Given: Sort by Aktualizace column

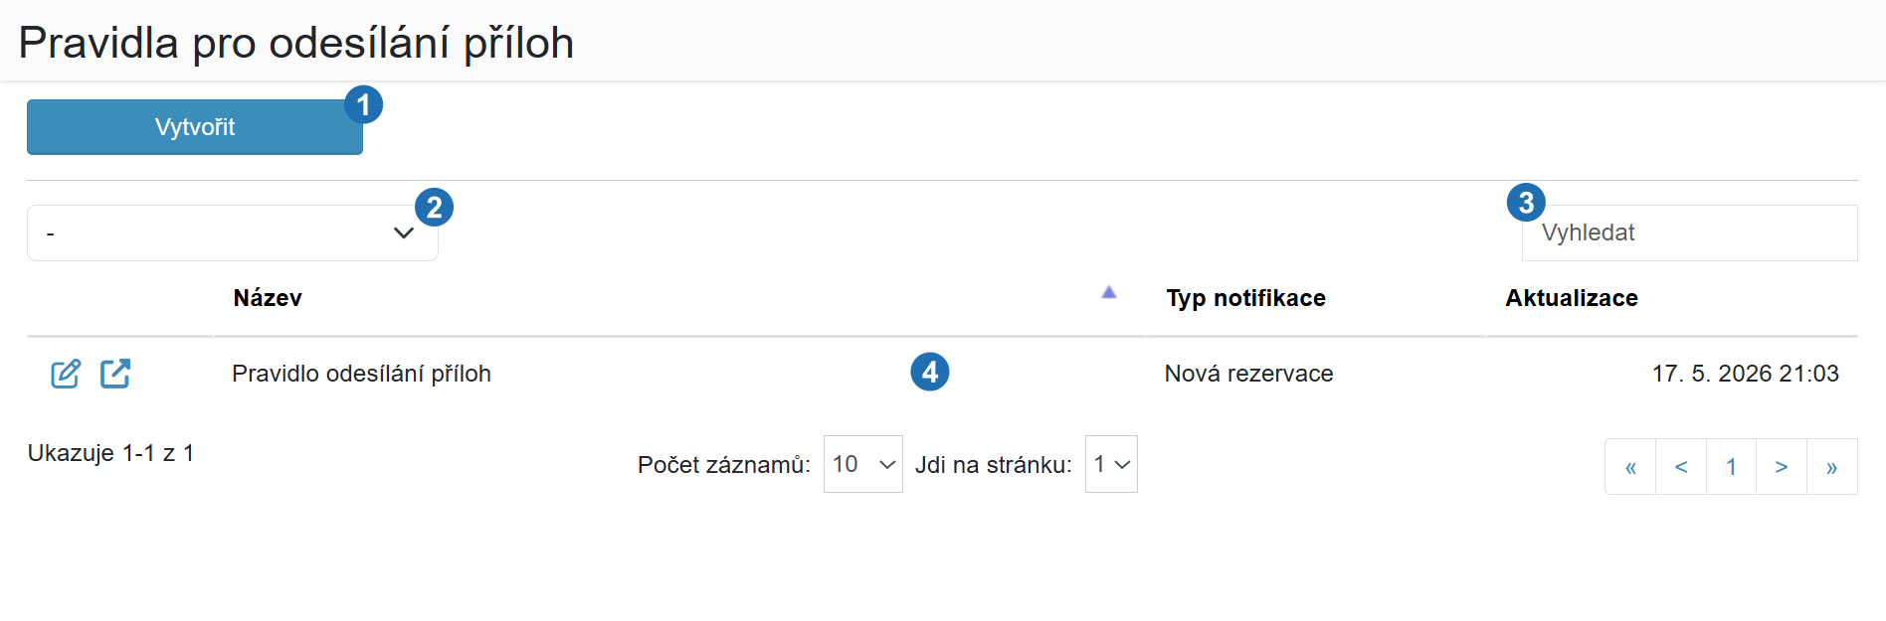Looking at the screenshot, I should pyautogui.click(x=1571, y=298).
